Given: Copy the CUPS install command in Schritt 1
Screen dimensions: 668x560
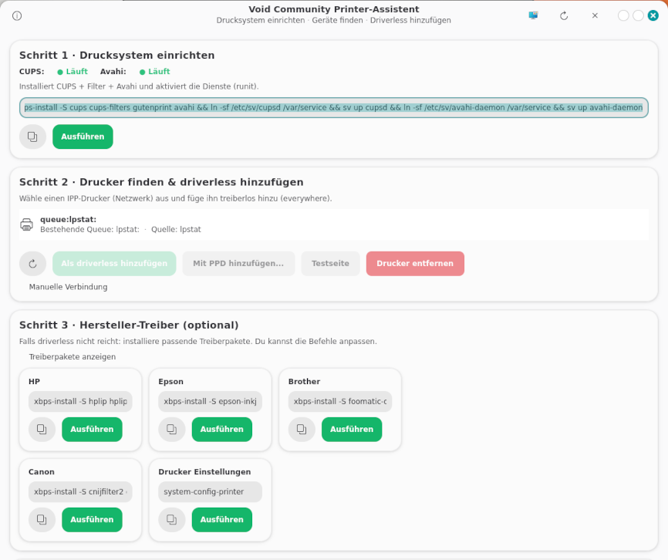Looking at the screenshot, I should (x=32, y=137).
